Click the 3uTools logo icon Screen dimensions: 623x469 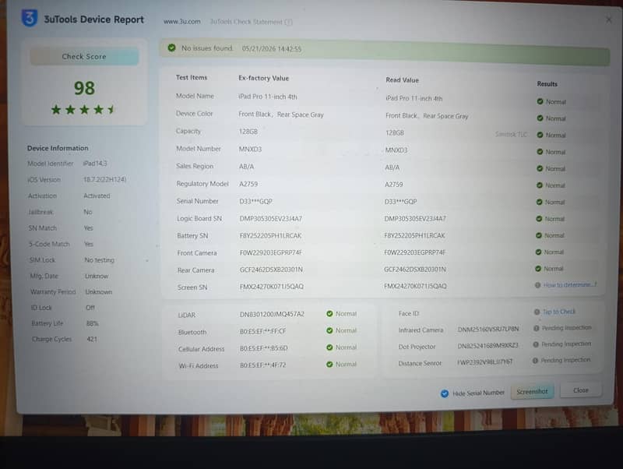point(30,18)
